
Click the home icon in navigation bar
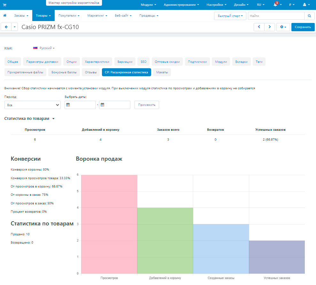click(5, 15)
